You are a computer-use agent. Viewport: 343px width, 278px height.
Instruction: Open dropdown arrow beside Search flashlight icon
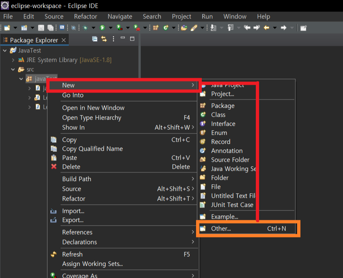[202, 28]
